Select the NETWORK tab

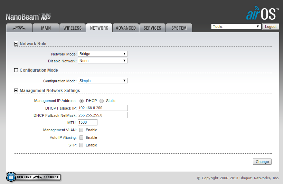point(99,28)
